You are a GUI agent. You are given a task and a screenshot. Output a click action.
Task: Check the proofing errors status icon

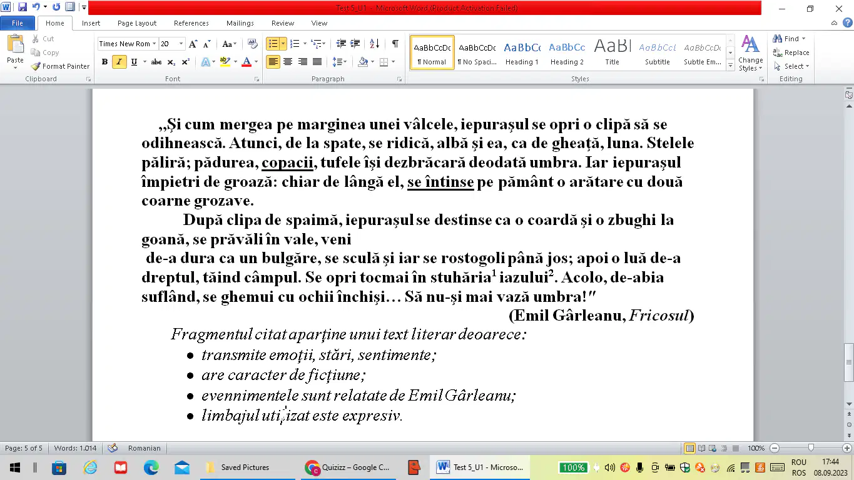tap(113, 448)
